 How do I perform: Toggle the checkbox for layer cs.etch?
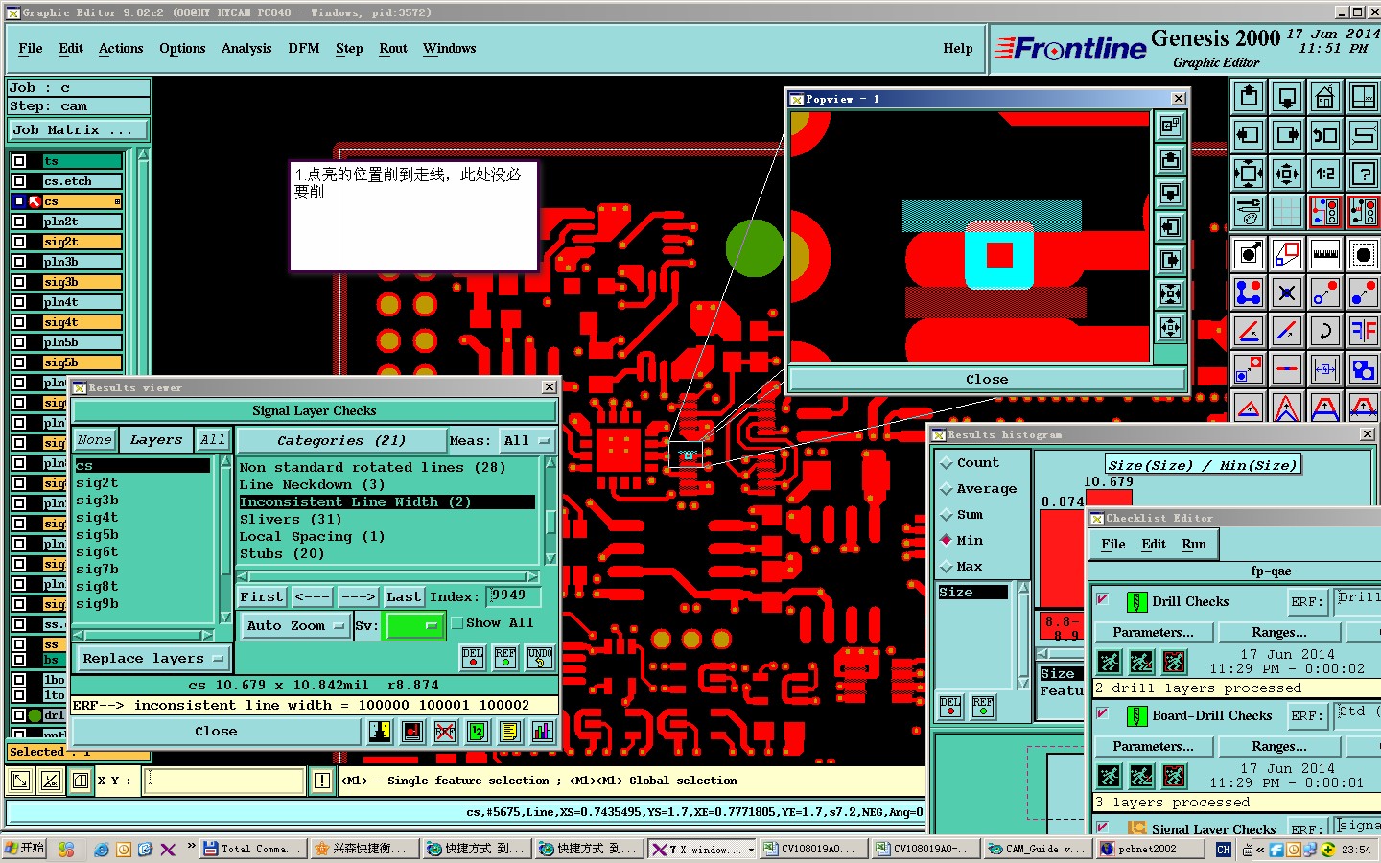(x=19, y=181)
